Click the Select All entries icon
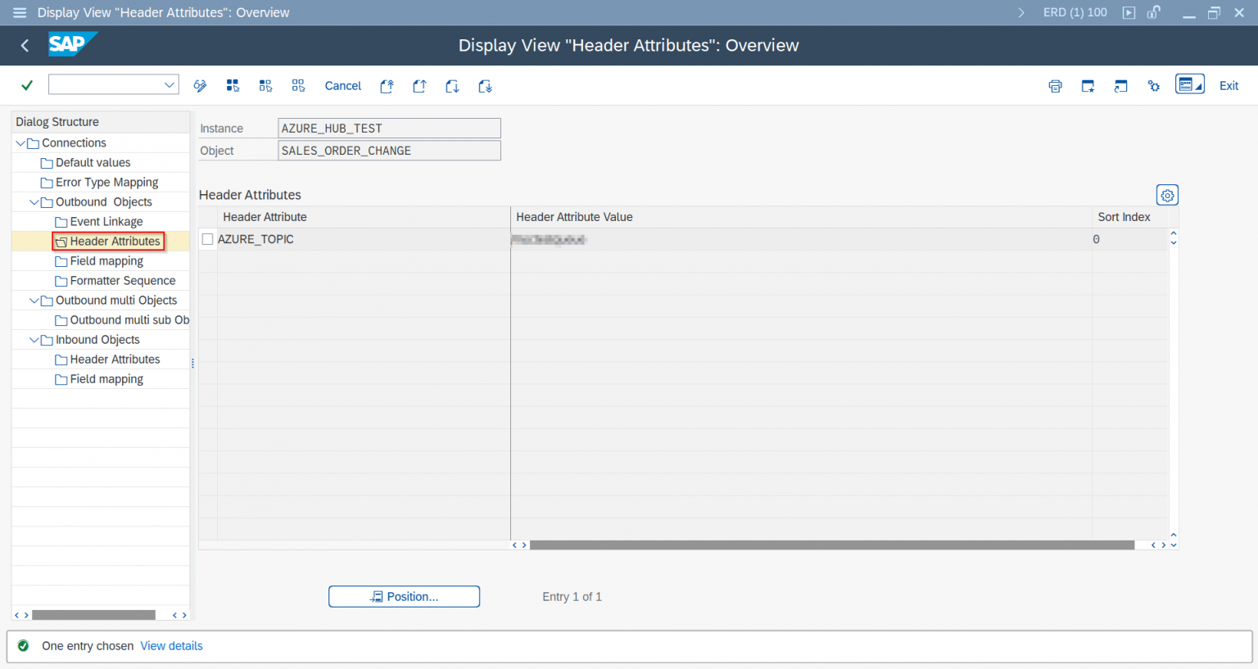 pos(233,86)
